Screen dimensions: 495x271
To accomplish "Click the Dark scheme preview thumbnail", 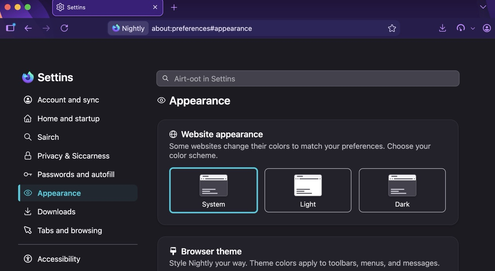I will tap(402, 185).
